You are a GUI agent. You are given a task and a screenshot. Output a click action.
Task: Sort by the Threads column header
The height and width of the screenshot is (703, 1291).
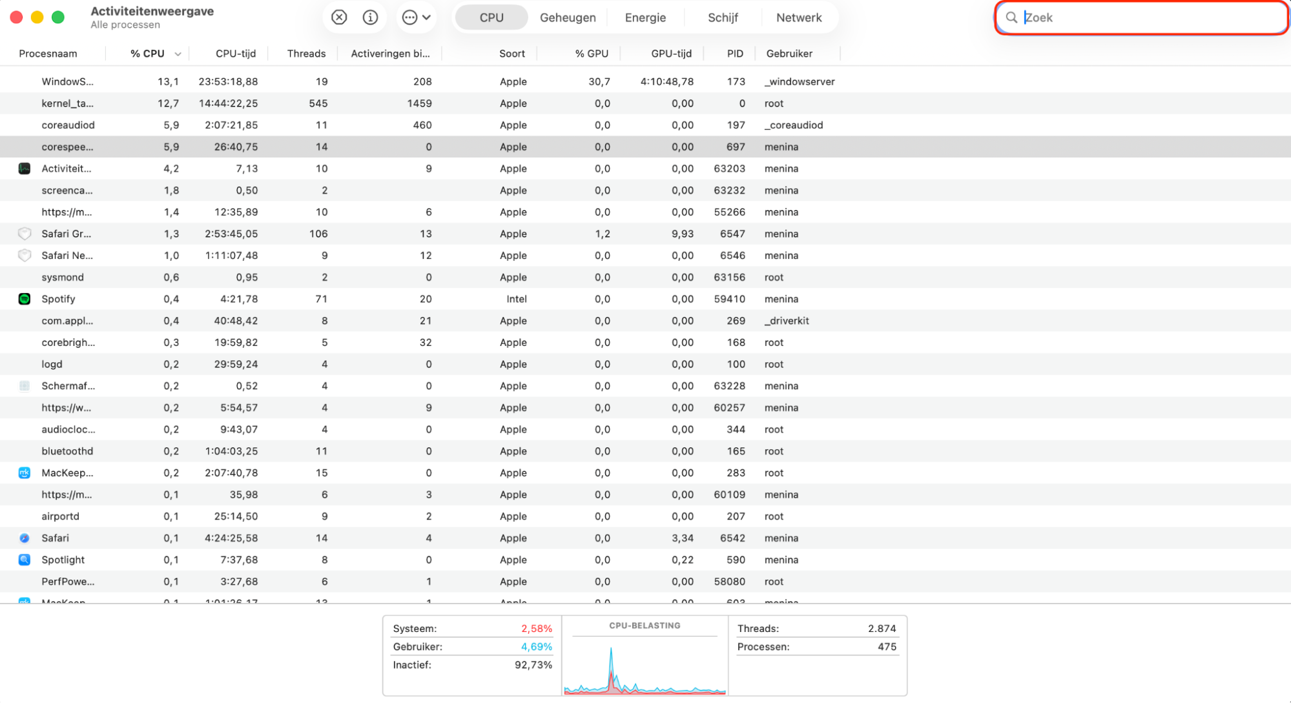(306, 54)
